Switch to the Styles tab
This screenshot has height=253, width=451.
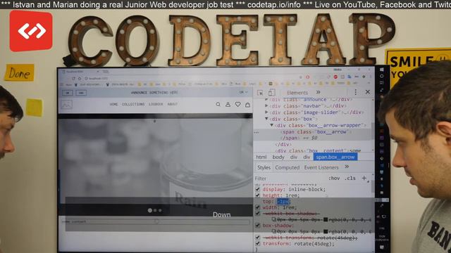264,167
